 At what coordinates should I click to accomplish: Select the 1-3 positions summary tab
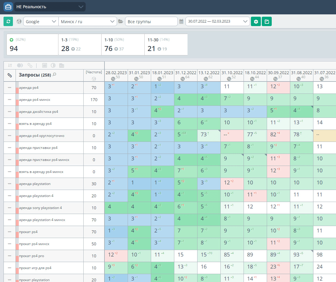tap(80, 45)
